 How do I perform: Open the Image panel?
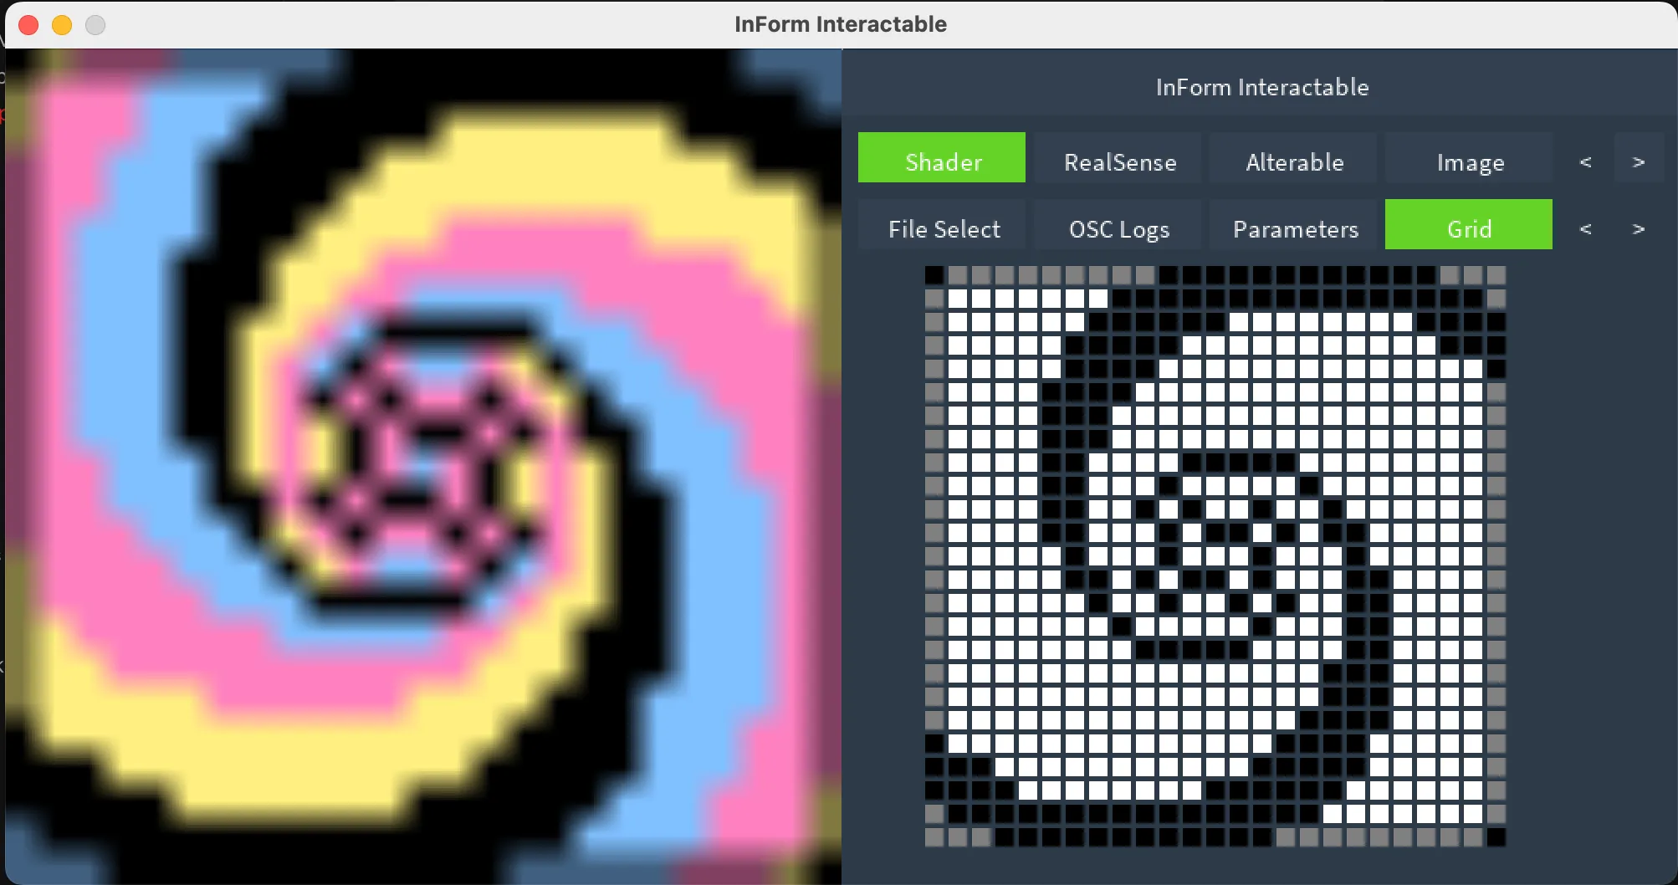(1470, 161)
